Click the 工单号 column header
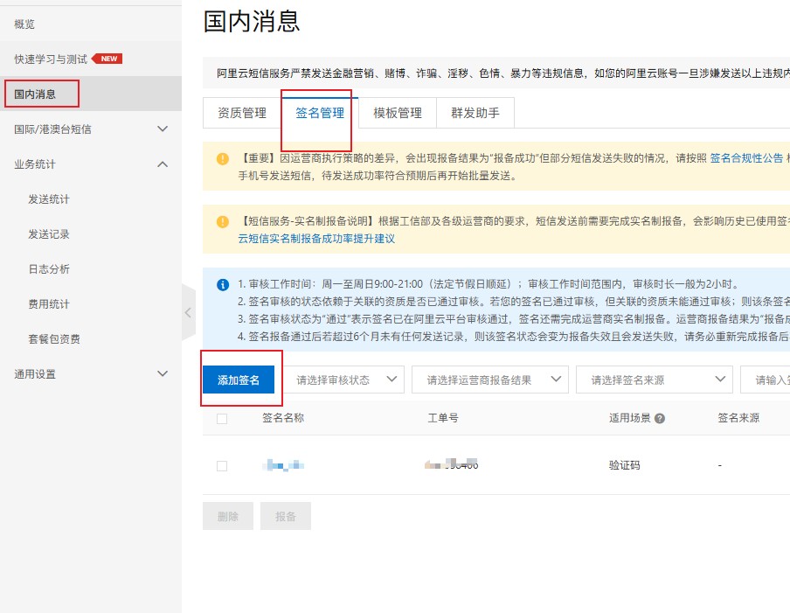 (x=443, y=418)
